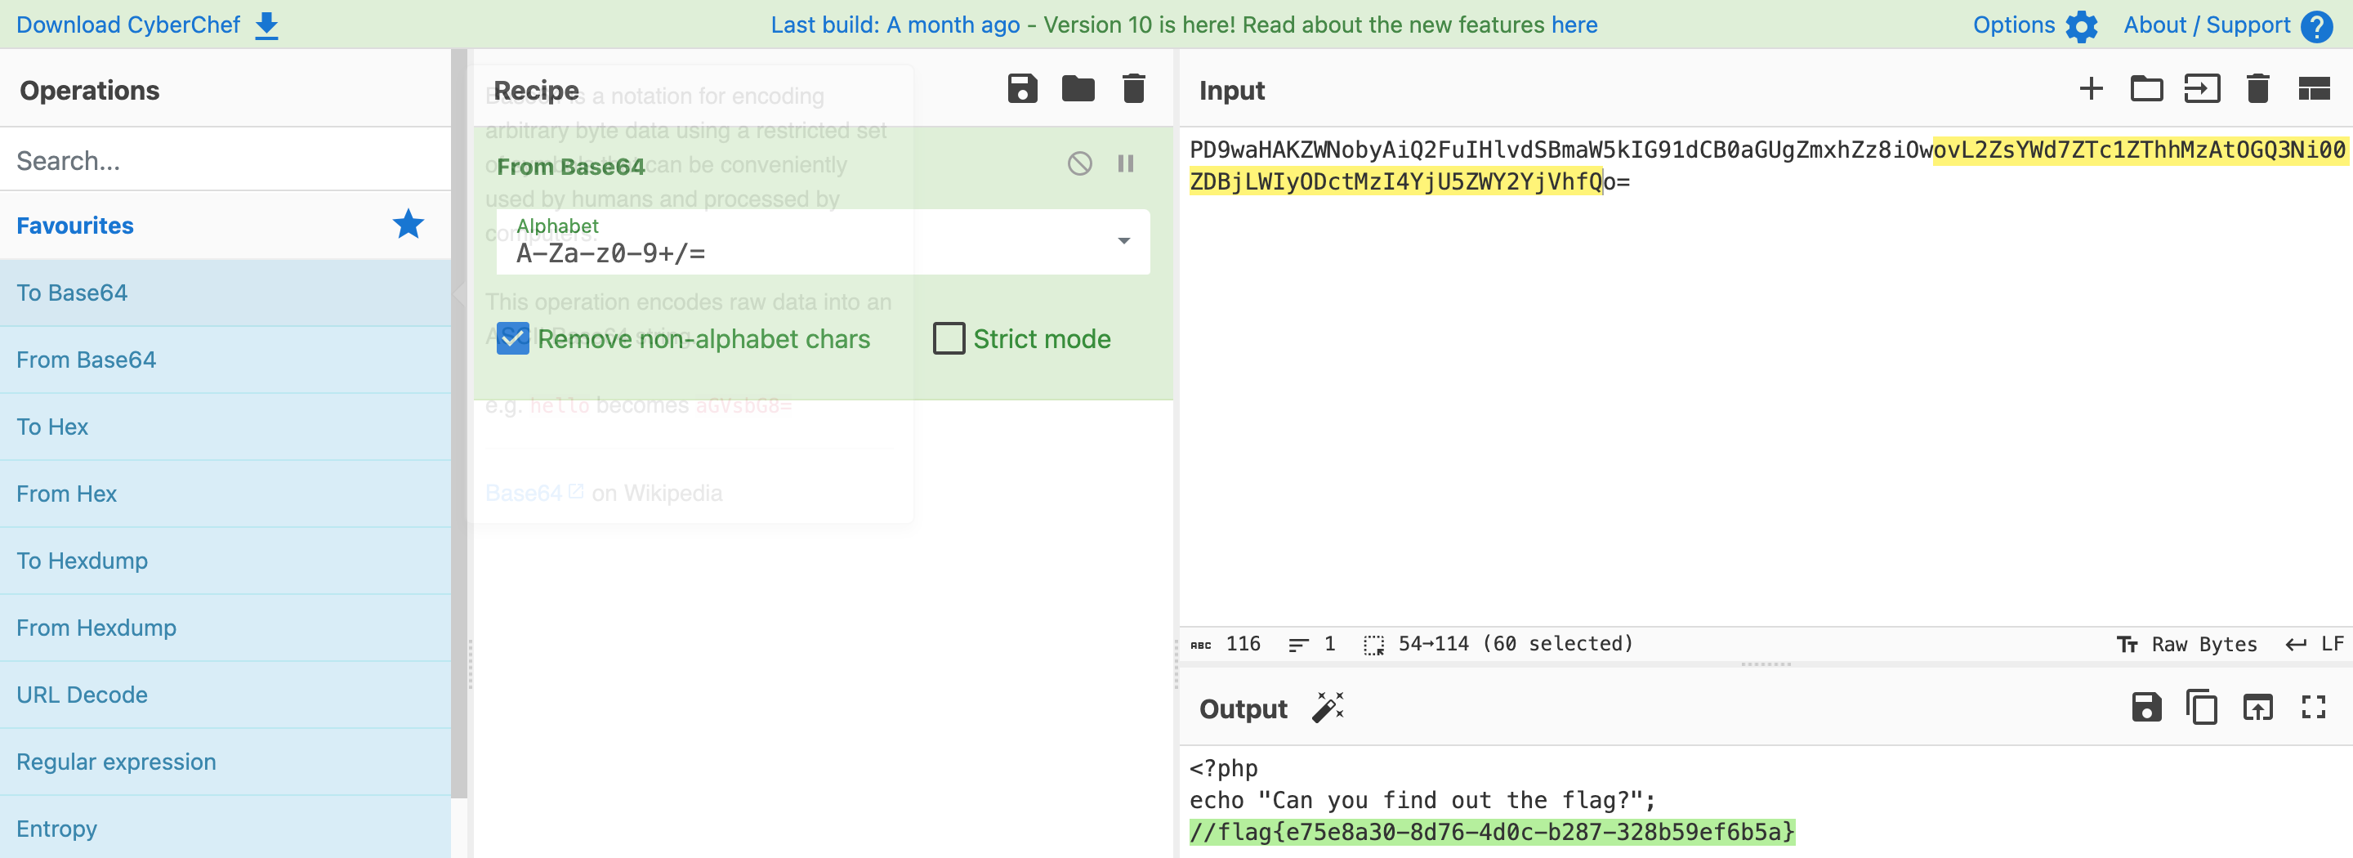This screenshot has width=2353, height=858.
Task: Click the operations Search field
Action: [x=225, y=160]
